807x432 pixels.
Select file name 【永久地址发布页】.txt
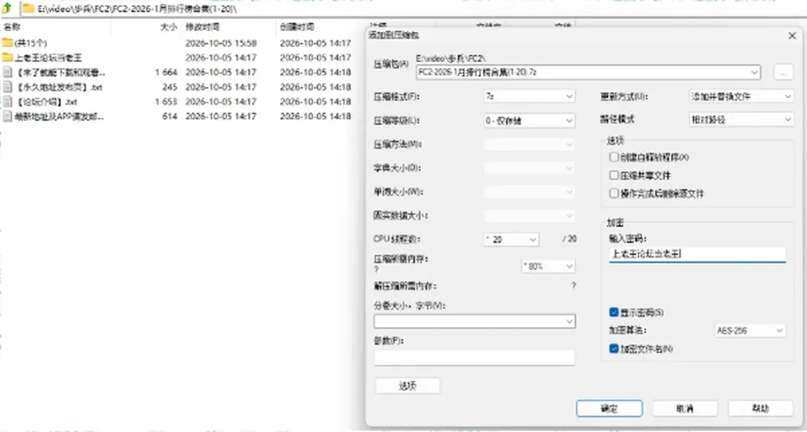click(58, 87)
